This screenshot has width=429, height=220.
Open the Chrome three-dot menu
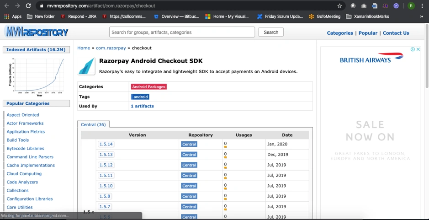[x=422, y=6]
